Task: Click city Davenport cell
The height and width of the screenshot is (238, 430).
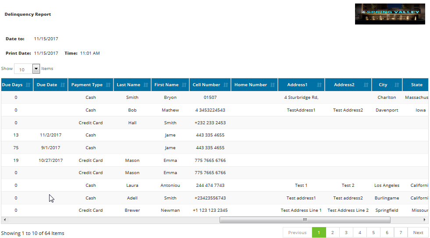Action: pos(387,110)
